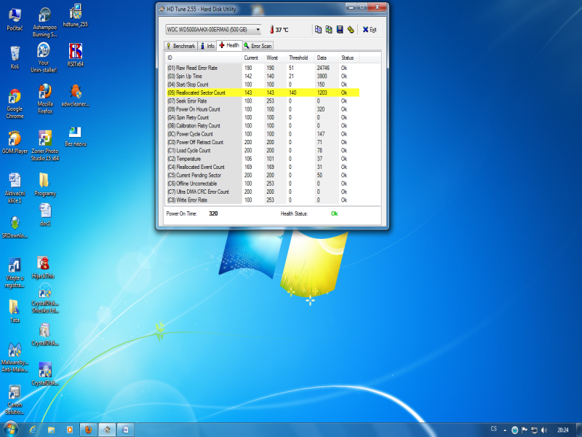Open the volume control in system tray
The width and height of the screenshot is (582, 437).
(544, 430)
